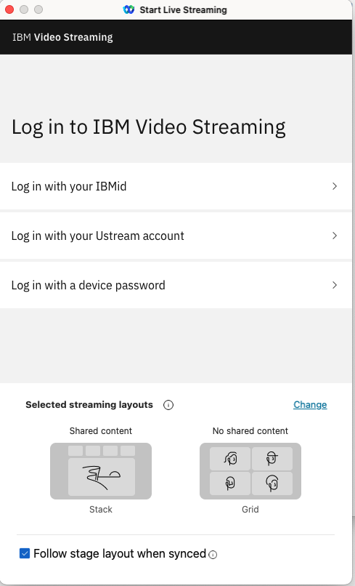Click top-right face tile in Grid preview
Viewport: 355px width, 586px height.
pos(272,459)
